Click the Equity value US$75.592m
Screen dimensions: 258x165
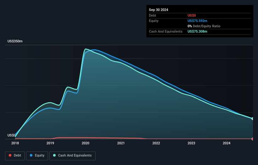197,21
